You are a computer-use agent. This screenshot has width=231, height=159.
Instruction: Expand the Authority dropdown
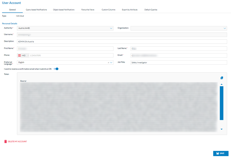click(111, 28)
